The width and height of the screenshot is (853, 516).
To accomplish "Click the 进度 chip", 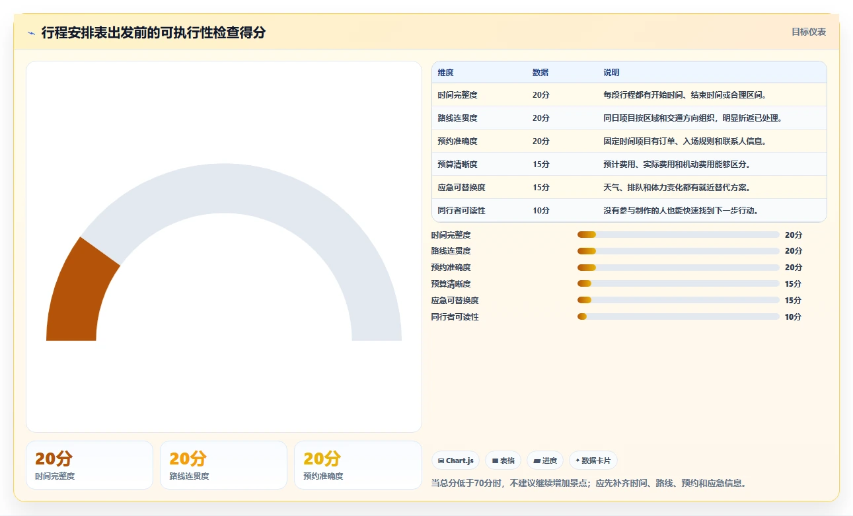I will pos(545,461).
